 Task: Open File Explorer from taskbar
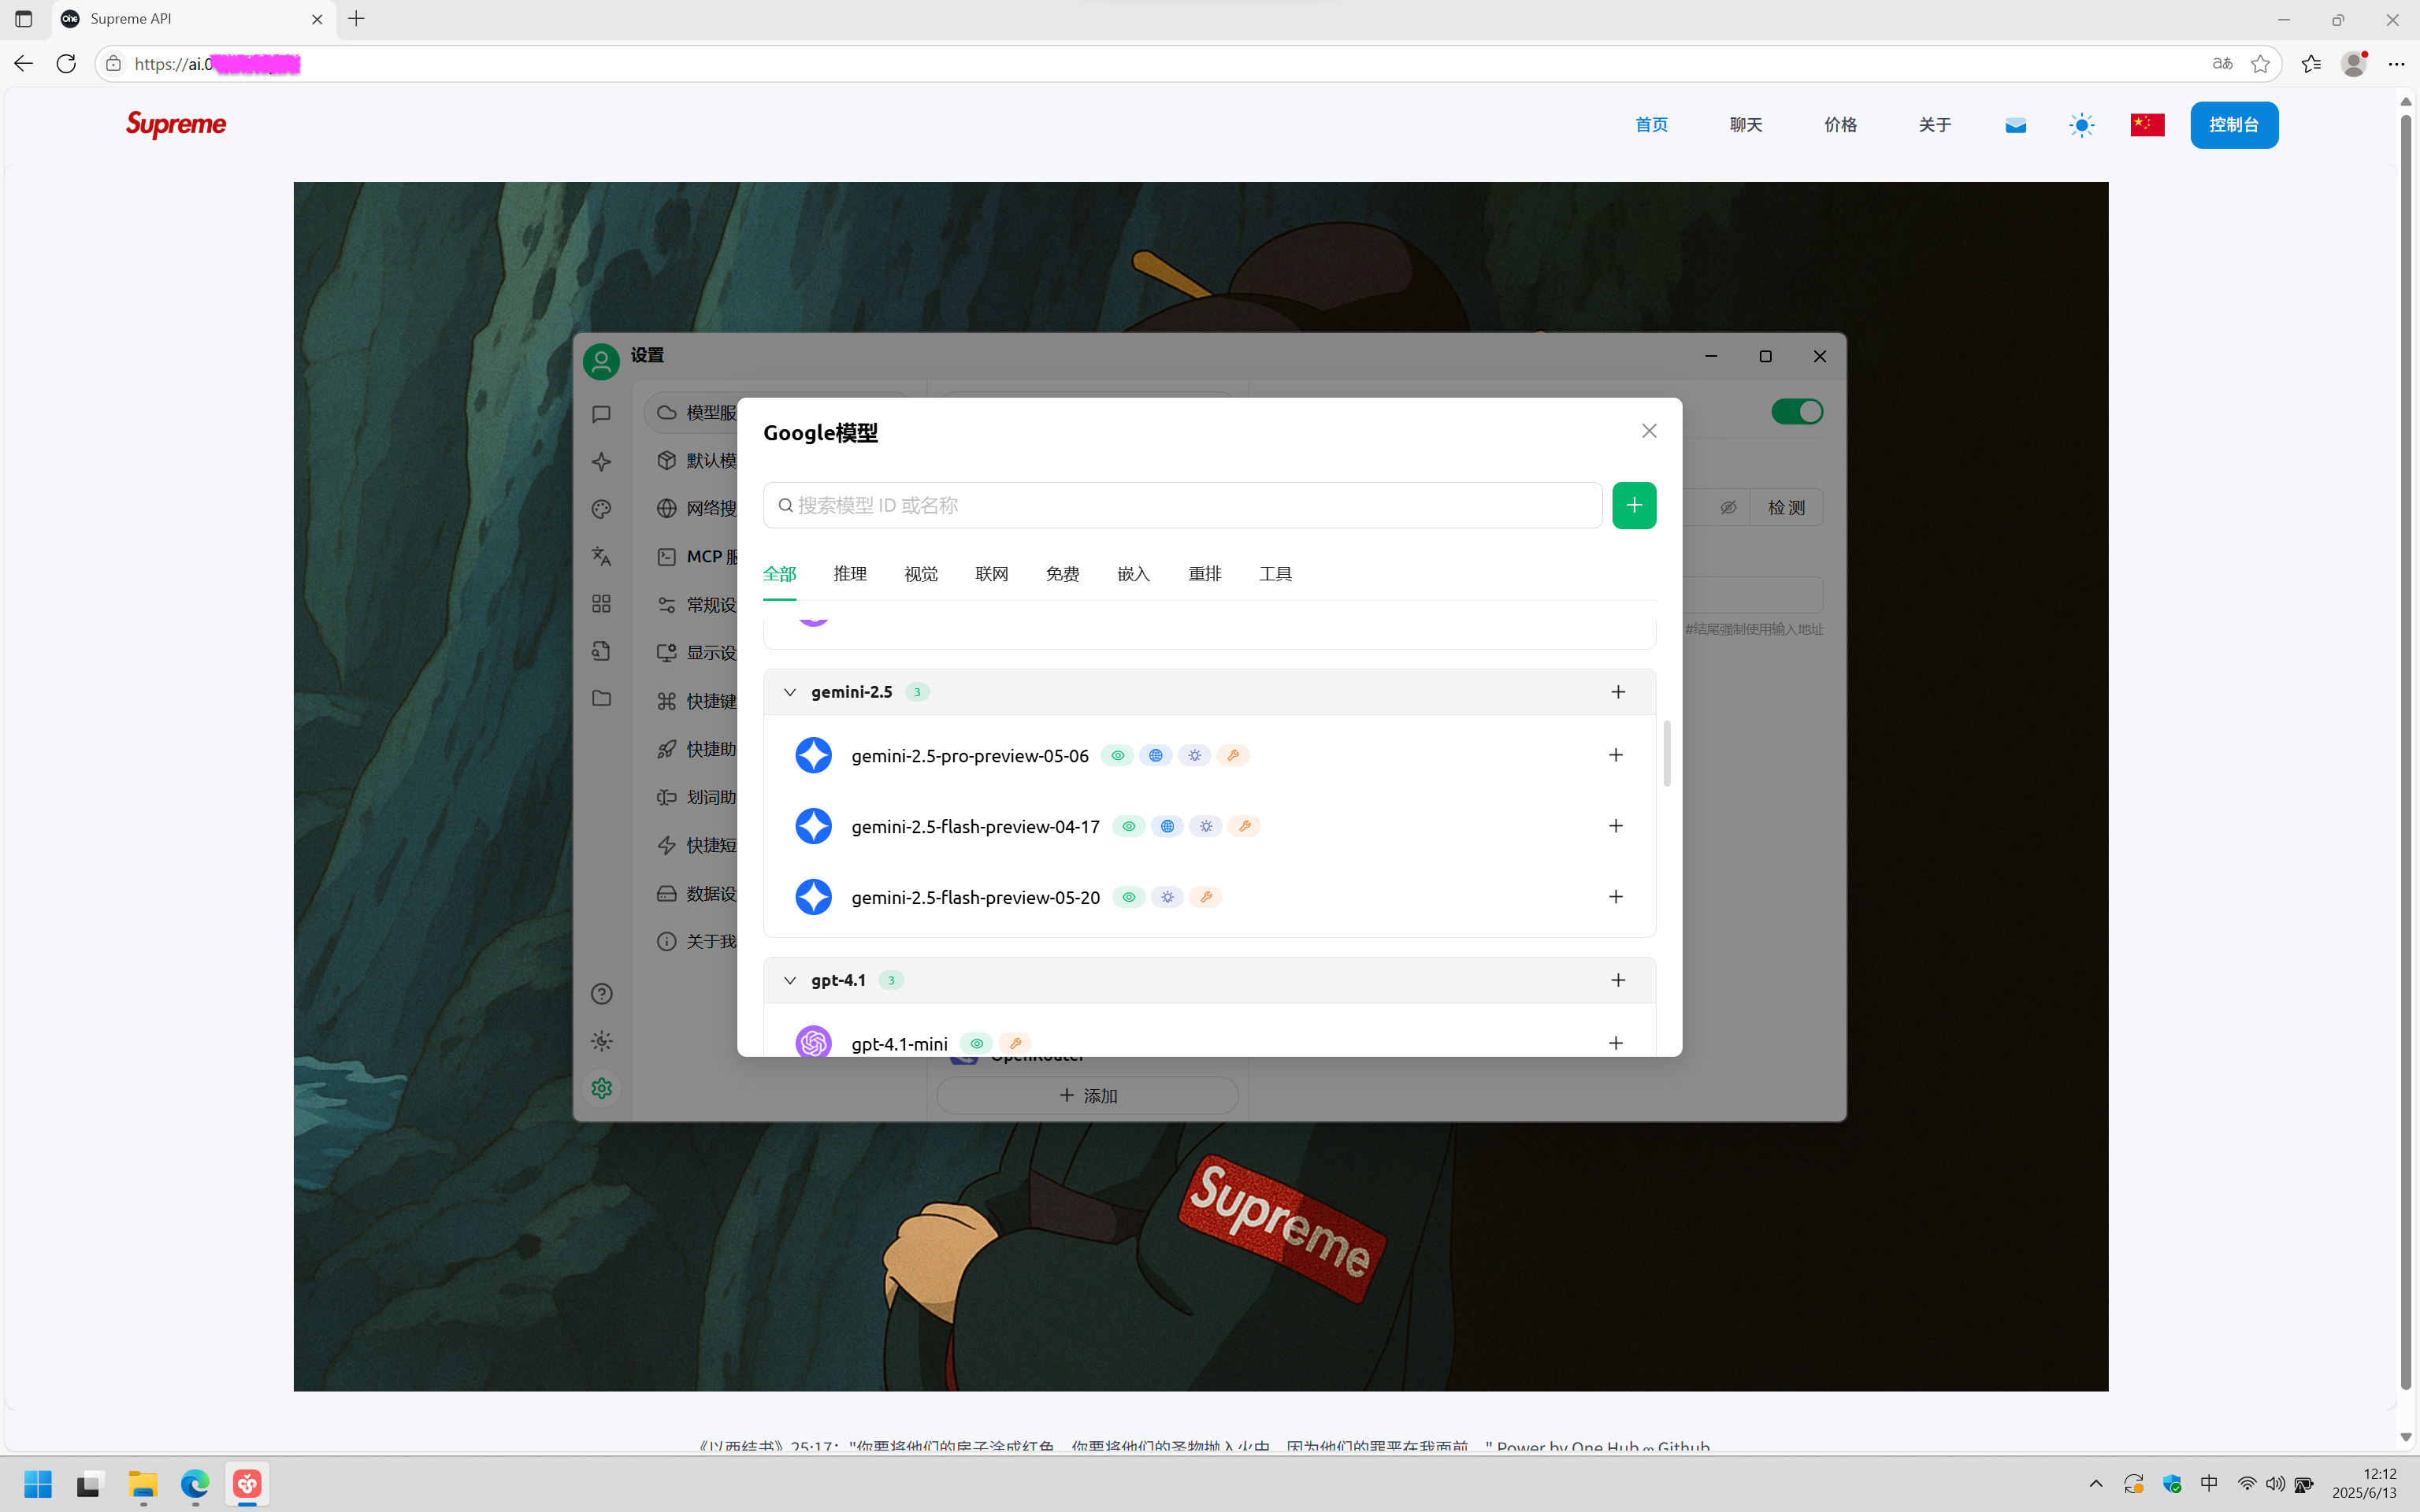pos(143,1484)
